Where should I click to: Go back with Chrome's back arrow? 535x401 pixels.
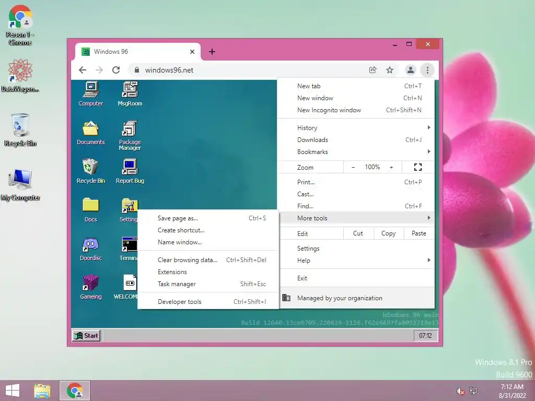coord(83,70)
